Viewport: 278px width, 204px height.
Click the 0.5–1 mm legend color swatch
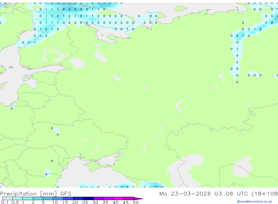click(x=18, y=198)
